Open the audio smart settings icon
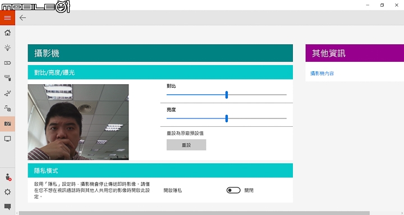404x215 pixels. coord(7,108)
